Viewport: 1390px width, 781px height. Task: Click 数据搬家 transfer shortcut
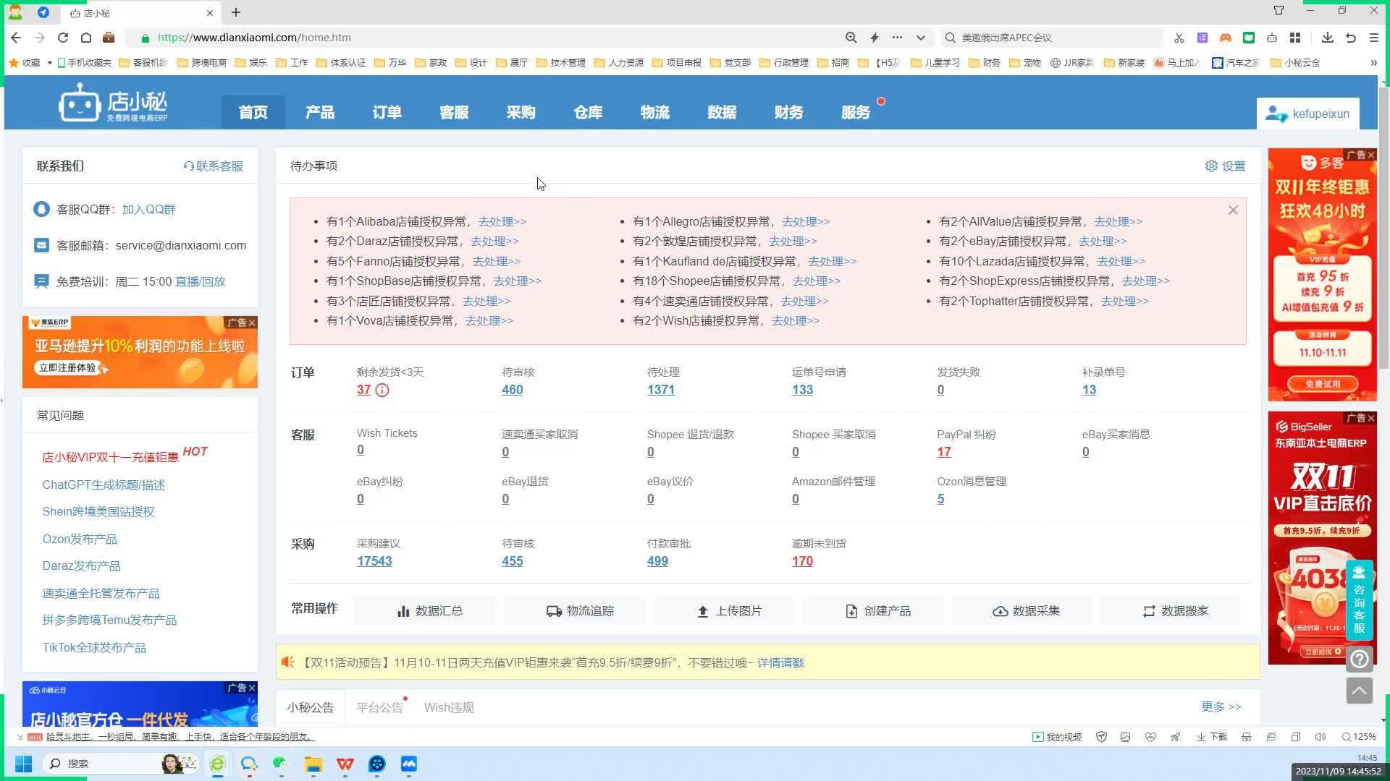tap(1171, 611)
